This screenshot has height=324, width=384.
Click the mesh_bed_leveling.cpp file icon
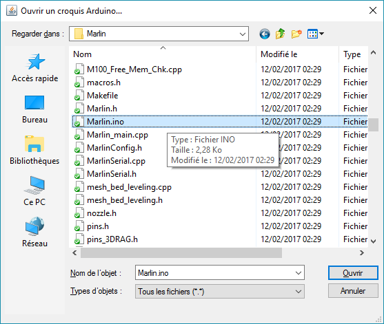tap(79, 187)
